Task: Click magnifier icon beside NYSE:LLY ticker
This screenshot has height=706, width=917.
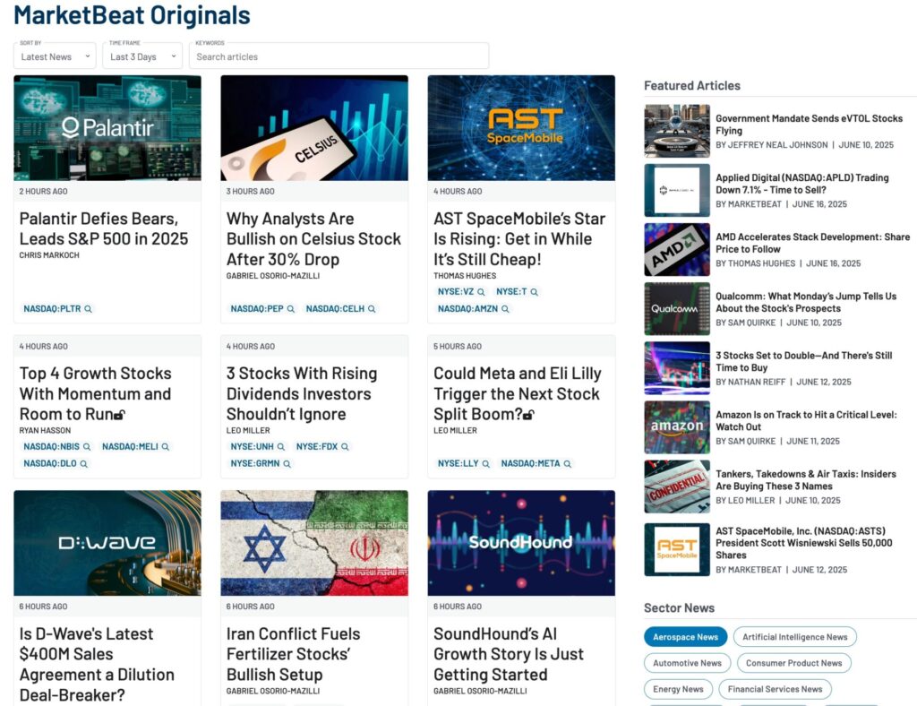Action: [x=486, y=464]
